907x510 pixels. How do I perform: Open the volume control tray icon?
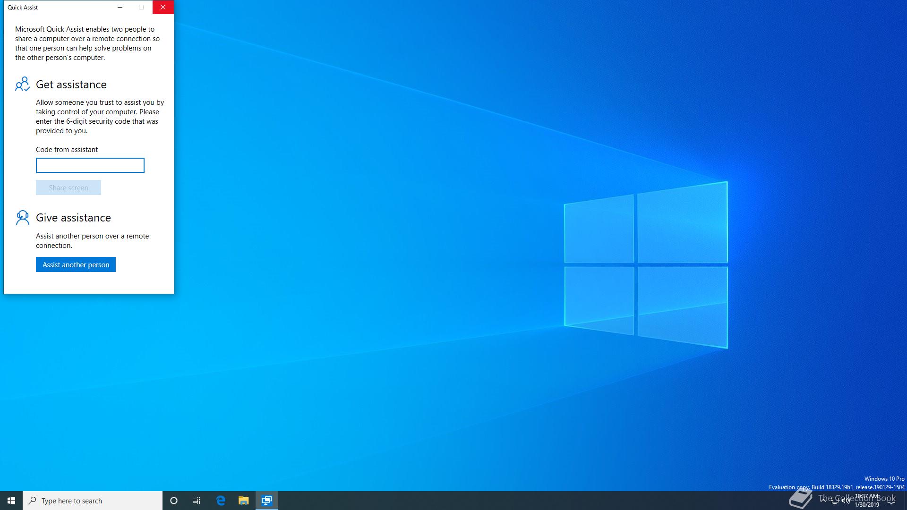coord(846,501)
